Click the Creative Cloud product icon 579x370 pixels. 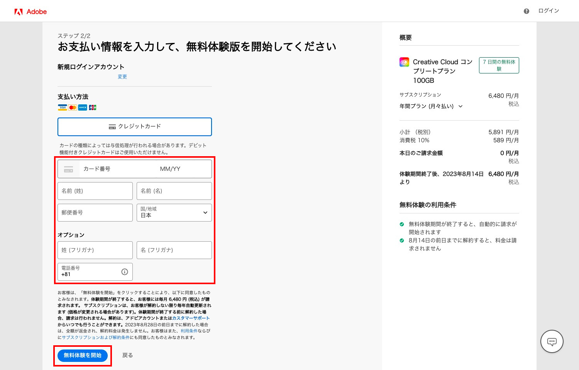pos(404,62)
